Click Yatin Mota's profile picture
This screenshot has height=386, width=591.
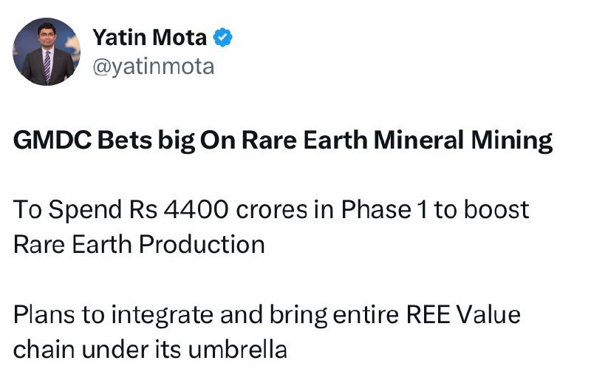click(x=47, y=52)
